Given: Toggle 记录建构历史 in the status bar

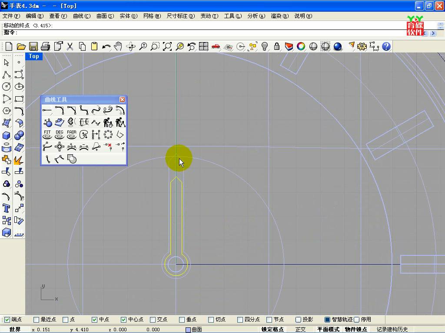Looking at the screenshot, I should pos(392,330).
